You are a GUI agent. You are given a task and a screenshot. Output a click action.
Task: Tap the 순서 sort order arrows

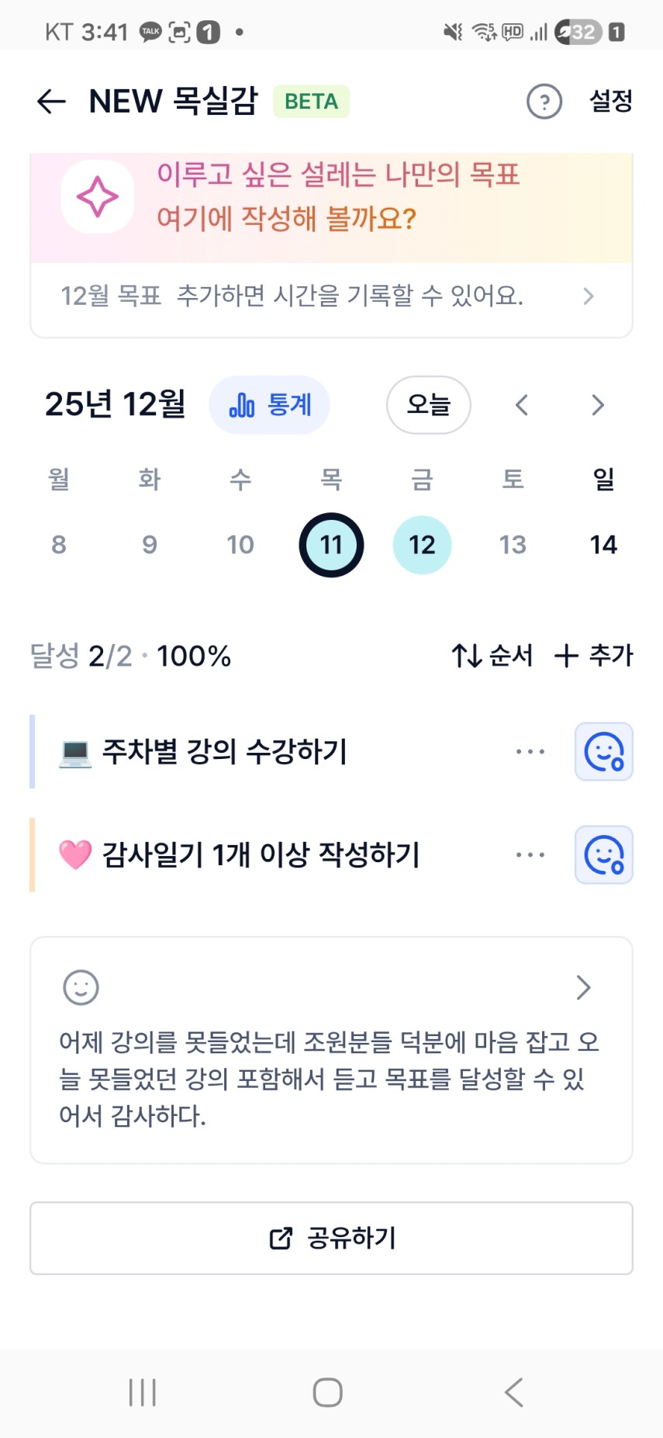click(492, 656)
